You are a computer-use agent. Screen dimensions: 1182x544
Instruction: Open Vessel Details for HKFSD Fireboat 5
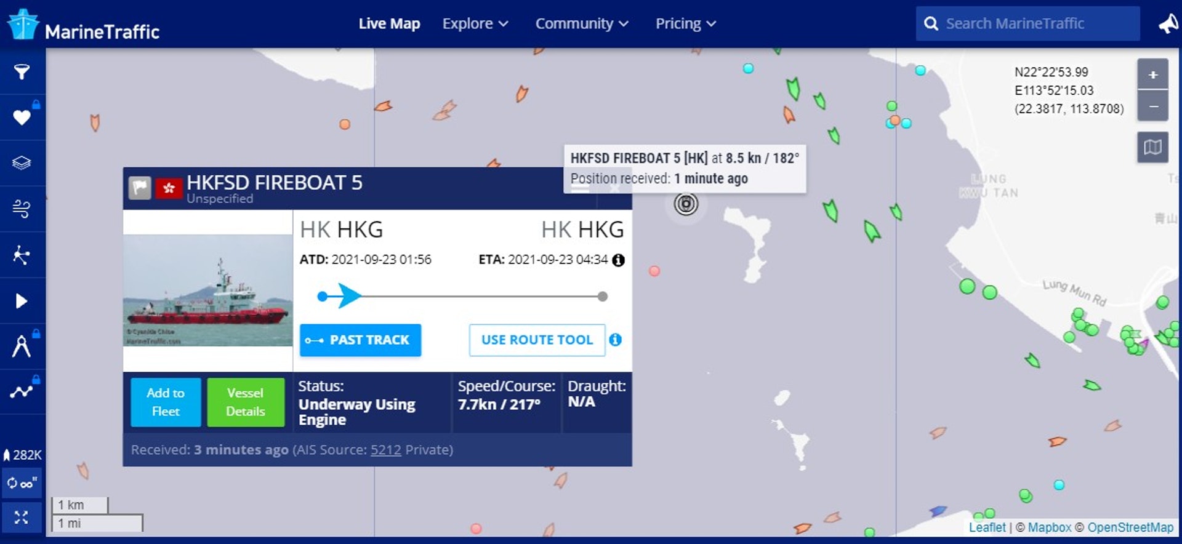pos(245,402)
